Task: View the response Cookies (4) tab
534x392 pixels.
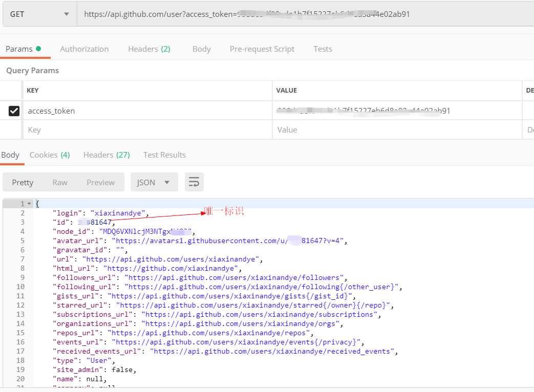Action: click(x=50, y=155)
